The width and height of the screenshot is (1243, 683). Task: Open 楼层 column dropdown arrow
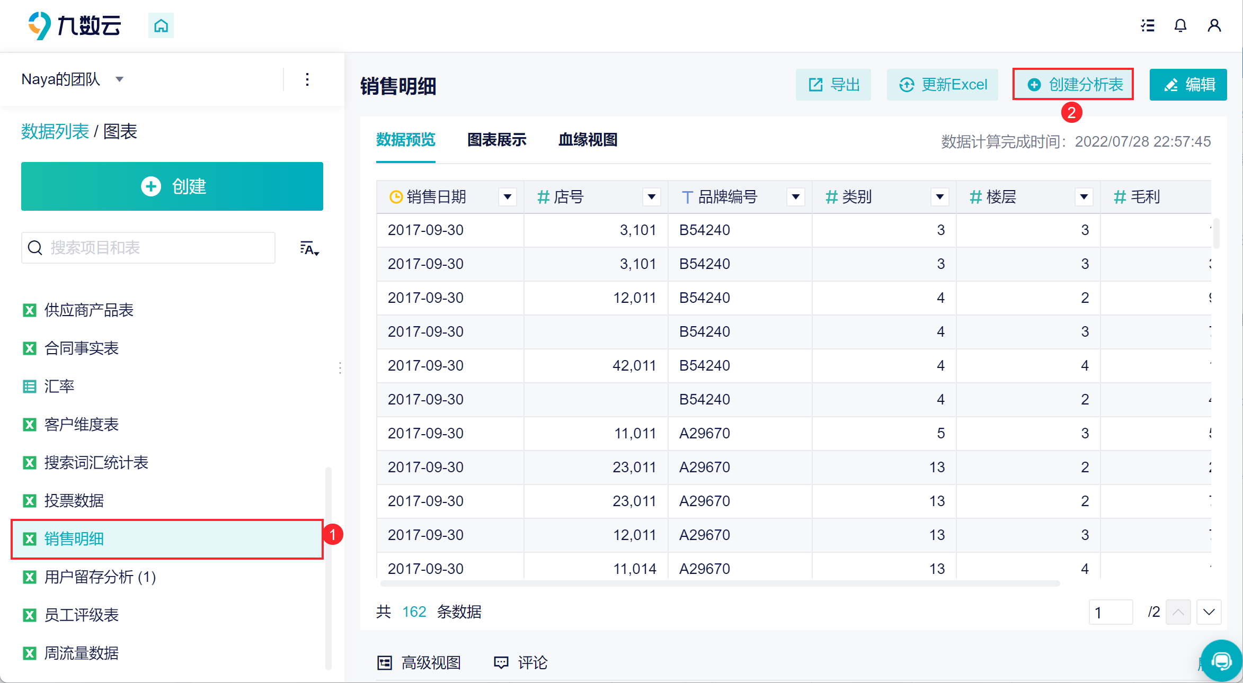coord(1084,197)
